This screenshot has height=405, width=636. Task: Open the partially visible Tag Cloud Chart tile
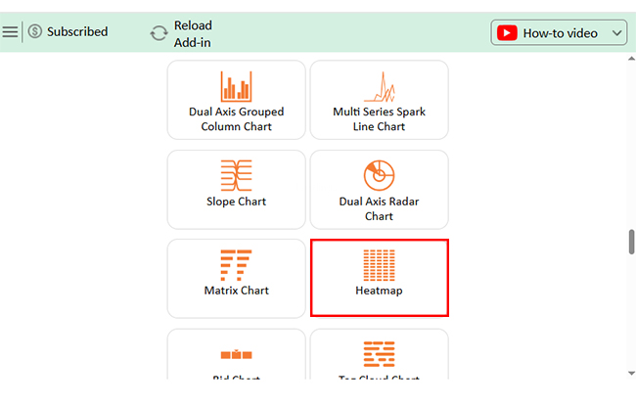click(x=379, y=357)
